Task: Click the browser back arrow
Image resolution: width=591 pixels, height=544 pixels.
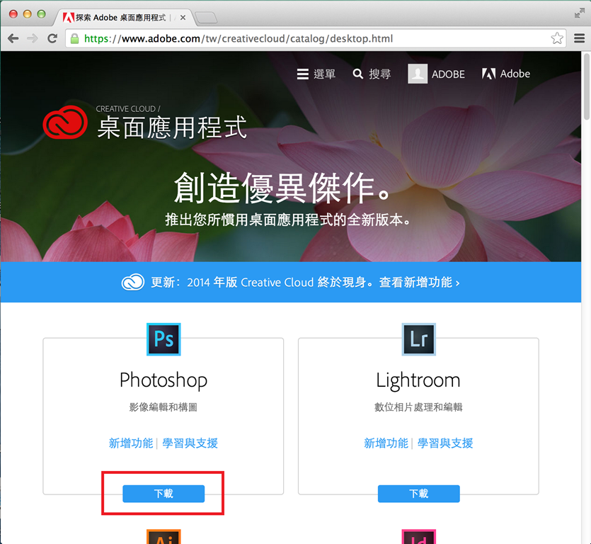Action: pyautogui.click(x=13, y=38)
